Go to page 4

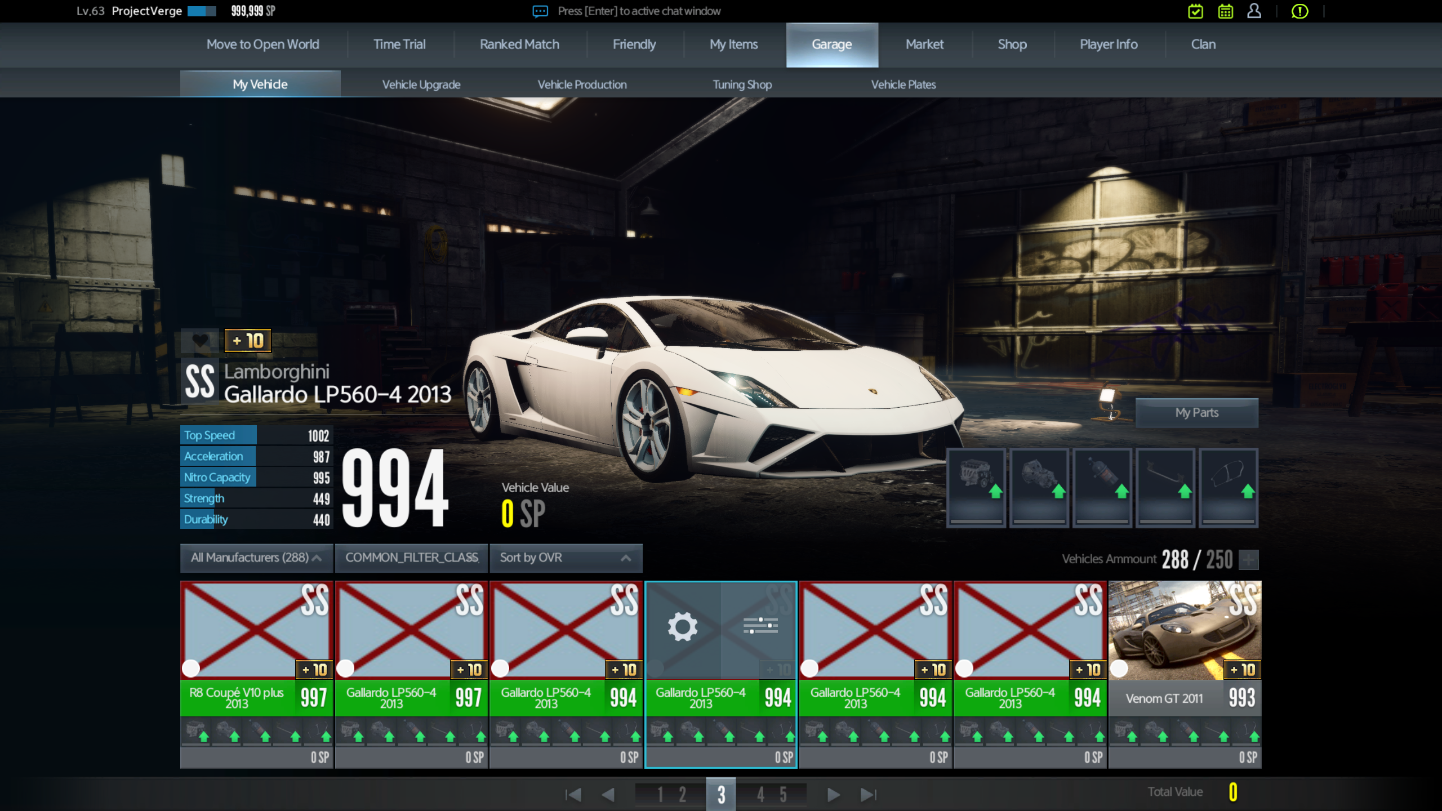click(x=760, y=795)
